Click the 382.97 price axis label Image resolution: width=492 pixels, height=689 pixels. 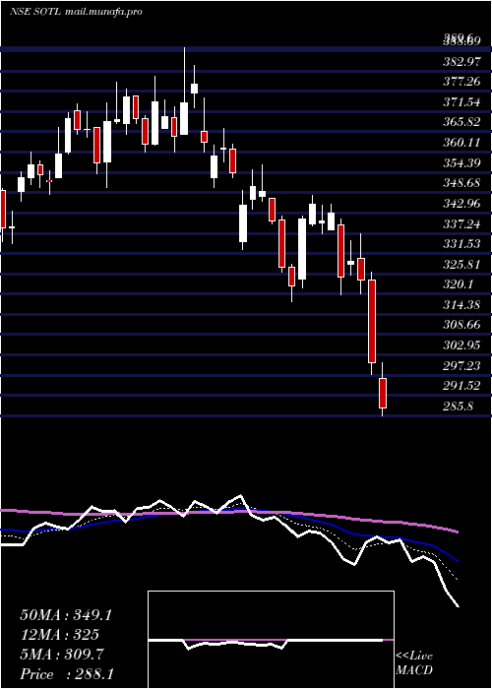(x=461, y=61)
